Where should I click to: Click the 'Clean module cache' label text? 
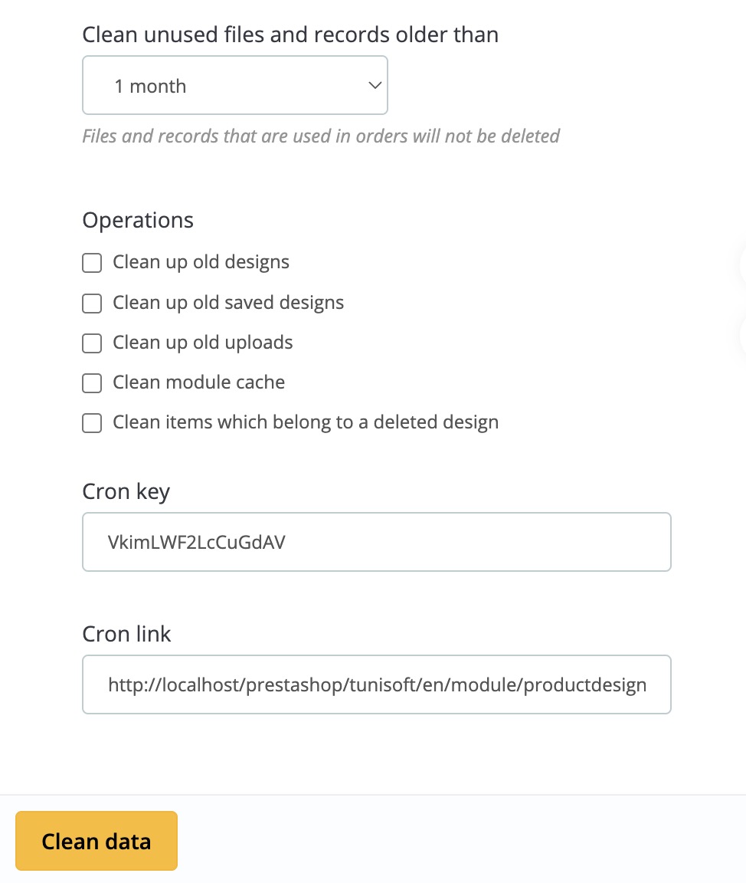click(x=198, y=382)
